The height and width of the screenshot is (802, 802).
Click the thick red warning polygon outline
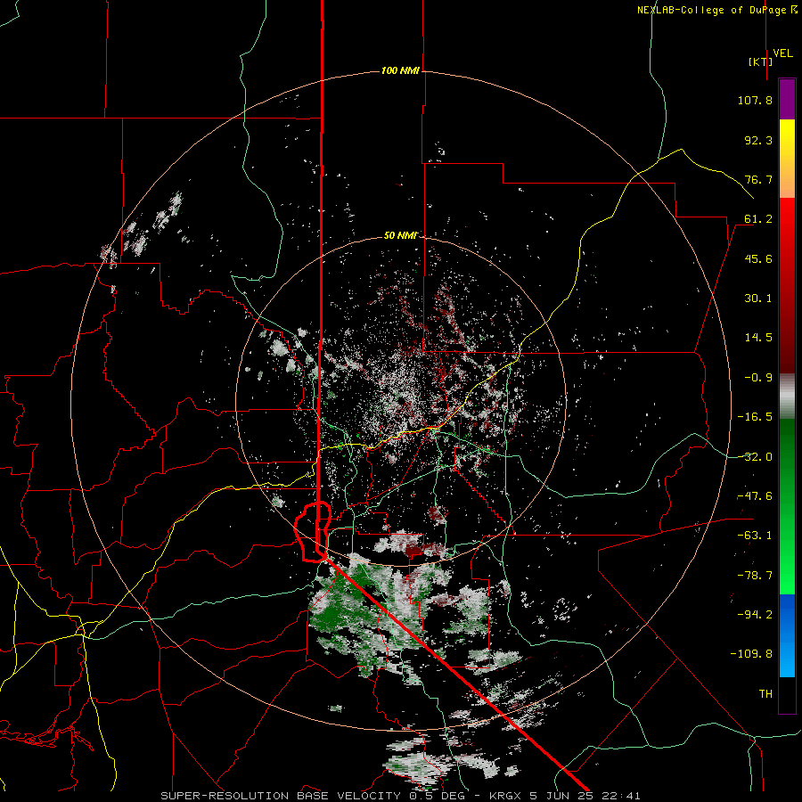click(313, 533)
